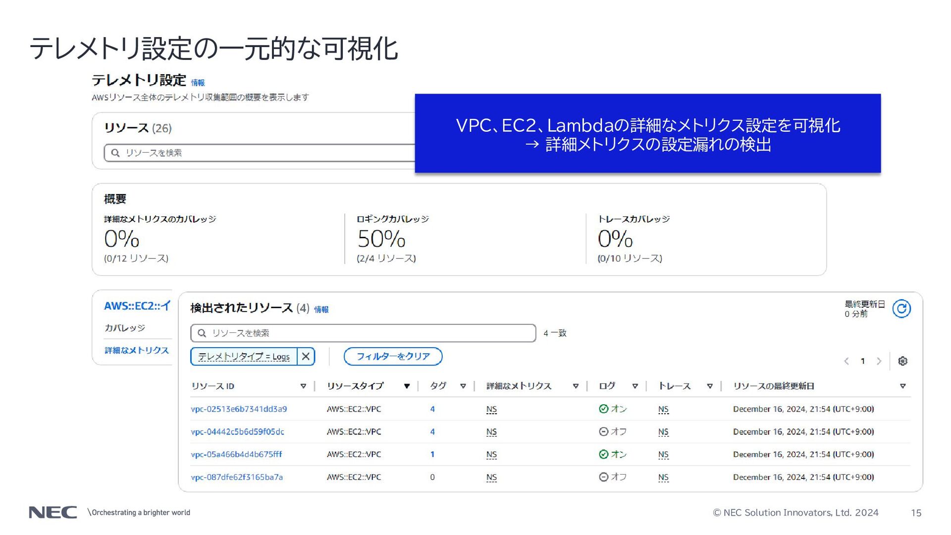Viewport: 951px width, 535px height.
Task: Sort by 詳細なメトリクス column arrow
Action: [x=576, y=386]
